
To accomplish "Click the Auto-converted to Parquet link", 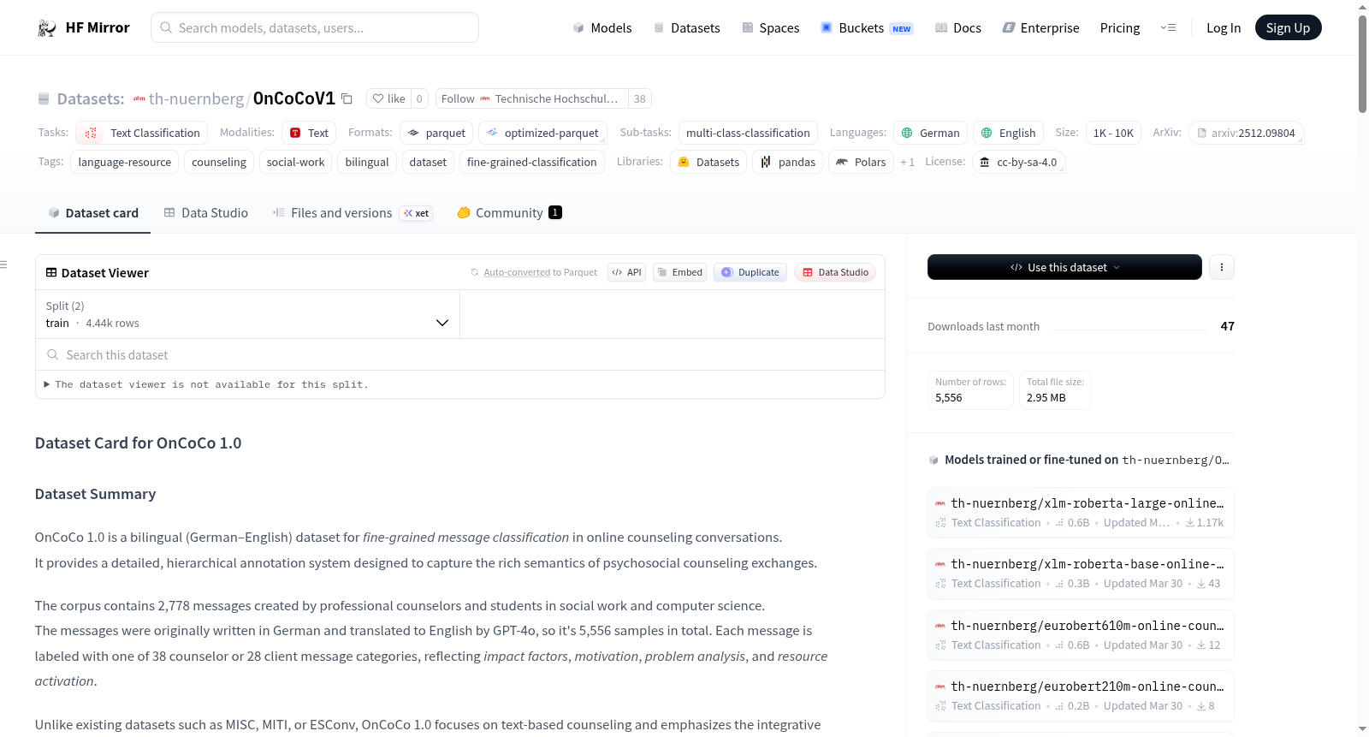I will point(517,272).
